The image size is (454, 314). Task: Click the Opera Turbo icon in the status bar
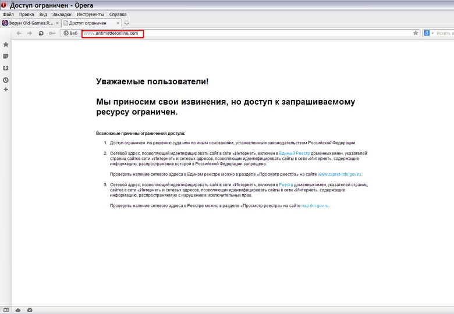pyautogui.click(x=30, y=310)
